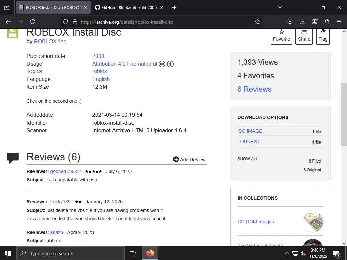The width and height of the screenshot is (347, 260).
Task: Click the green floppy disk software icon
Action: [x=13, y=33]
